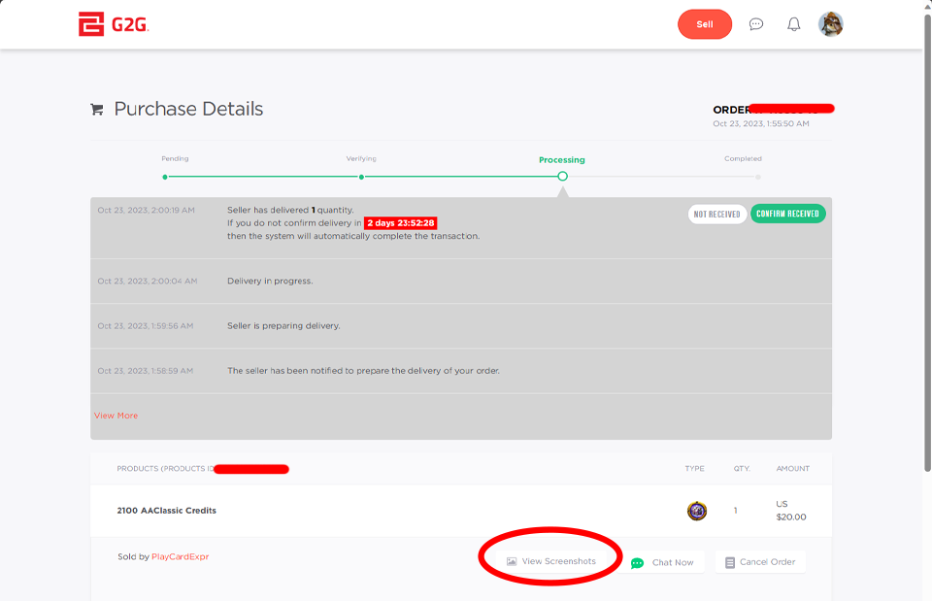Click the quantity link for AAClassic Credits

(735, 510)
